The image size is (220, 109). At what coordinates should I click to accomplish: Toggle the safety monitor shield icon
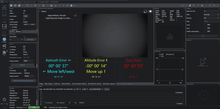pyautogui.click(x=67, y=5)
